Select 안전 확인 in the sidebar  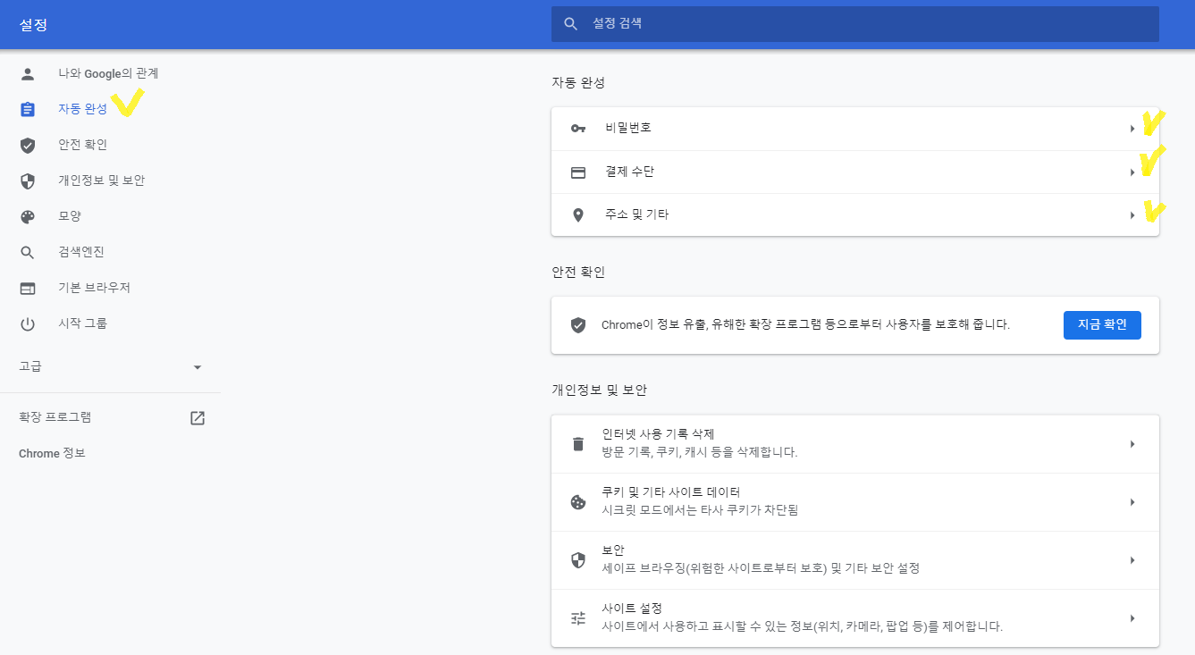pyautogui.click(x=82, y=145)
